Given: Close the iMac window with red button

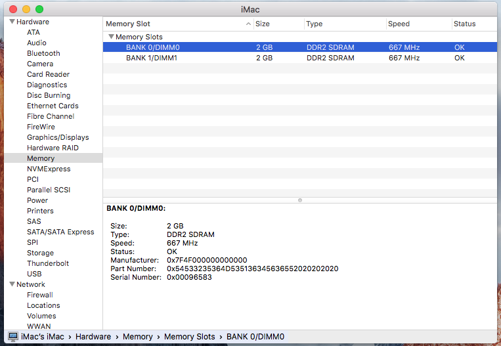Looking at the screenshot, I should tap(13, 9).
